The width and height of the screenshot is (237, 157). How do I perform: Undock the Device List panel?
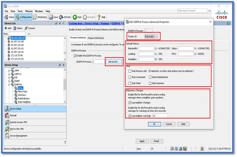point(56,23)
